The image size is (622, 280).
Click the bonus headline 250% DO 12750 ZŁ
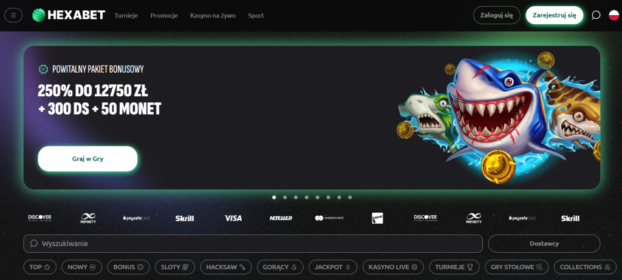click(x=93, y=91)
